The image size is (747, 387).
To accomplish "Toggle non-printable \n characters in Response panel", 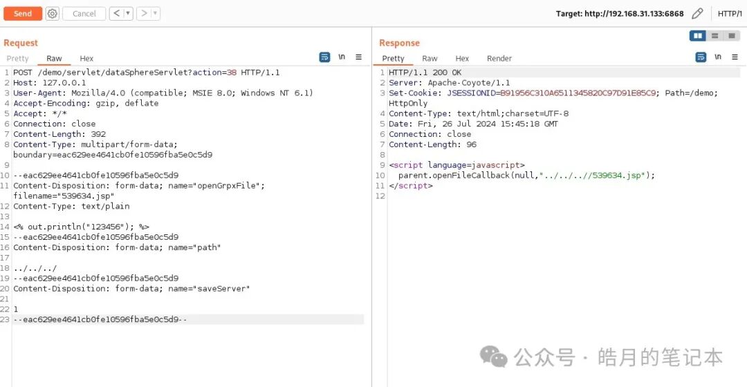I will click(x=718, y=57).
